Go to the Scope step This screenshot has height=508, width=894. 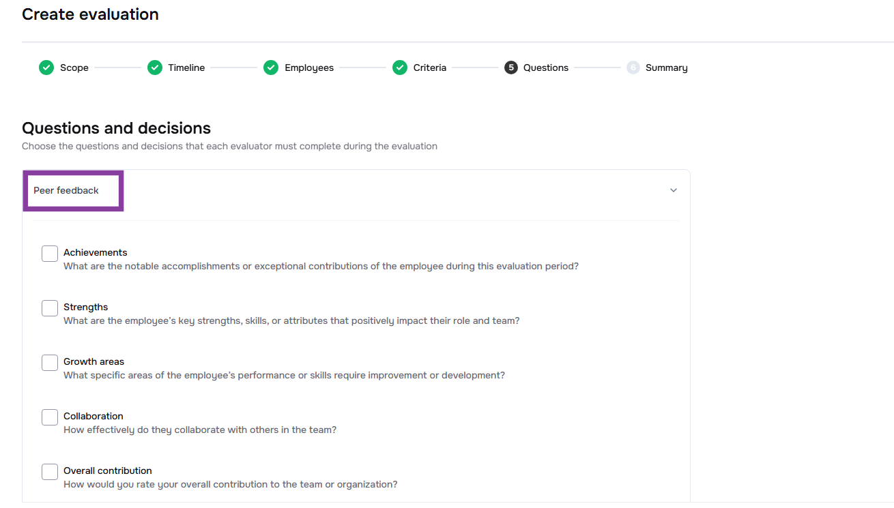[74, 68]
